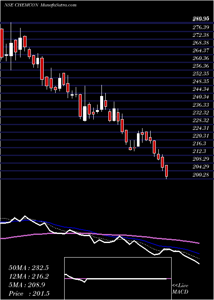Select the 208.29 price level label

coord(200,159)
